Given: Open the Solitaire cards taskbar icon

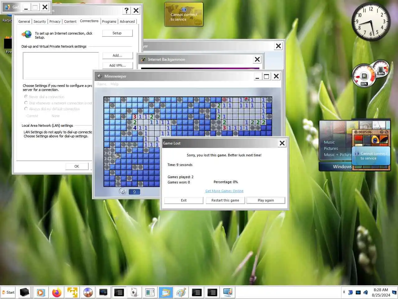Looking at the screenshot, I should (134, 292).
